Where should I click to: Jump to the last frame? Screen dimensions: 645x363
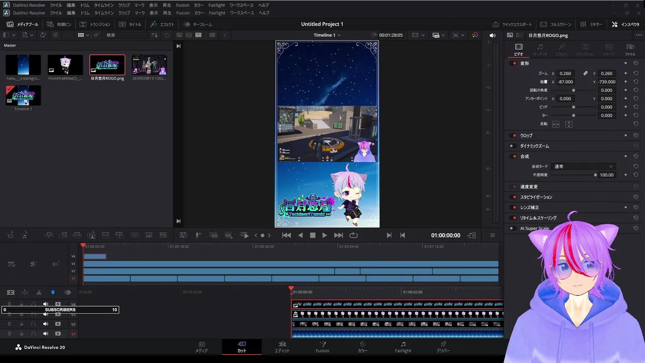tap(339, 235)
